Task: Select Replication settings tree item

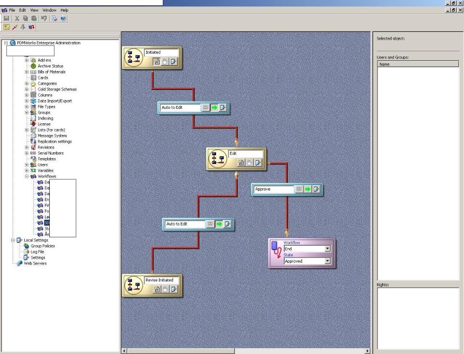Action: [x=55, y=142]
